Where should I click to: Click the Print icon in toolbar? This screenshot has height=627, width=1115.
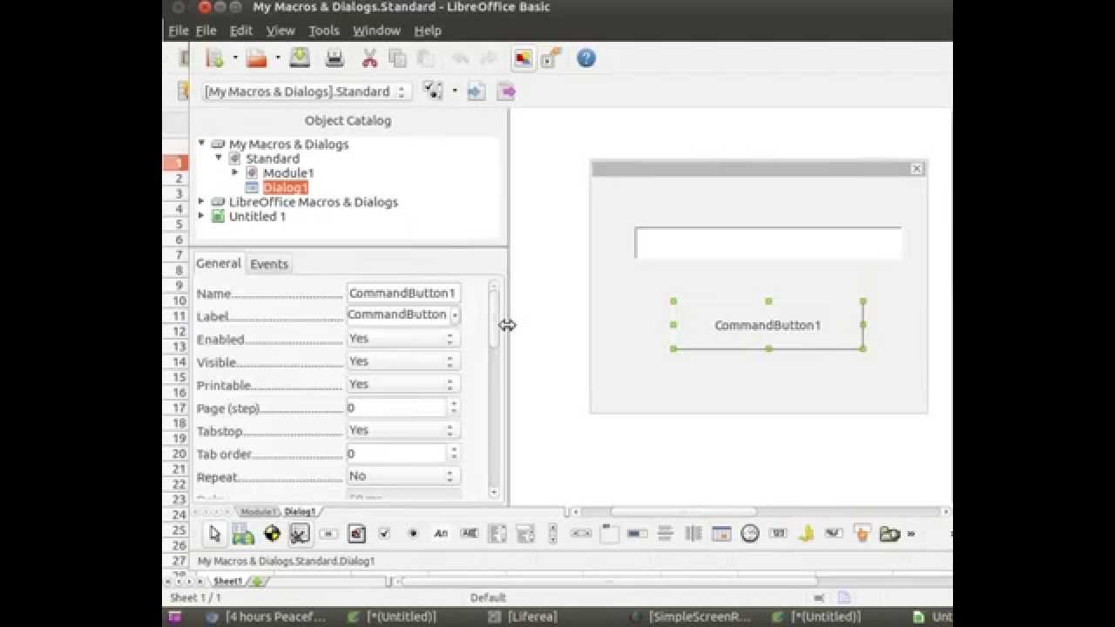pos(334,58)
